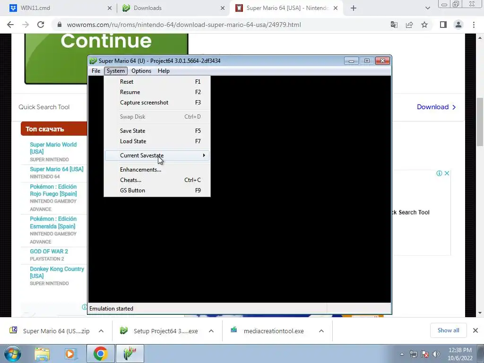Open the Options menu in Project64
Image resolution: width=484 pixels, height=363 pixels.
pos(141,71)
